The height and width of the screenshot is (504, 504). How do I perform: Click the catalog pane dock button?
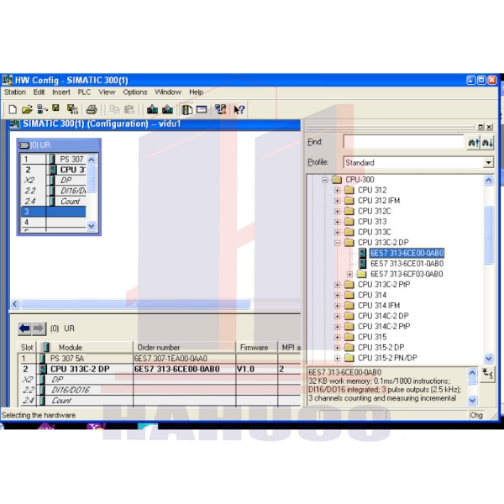click(x=480, y=127)
